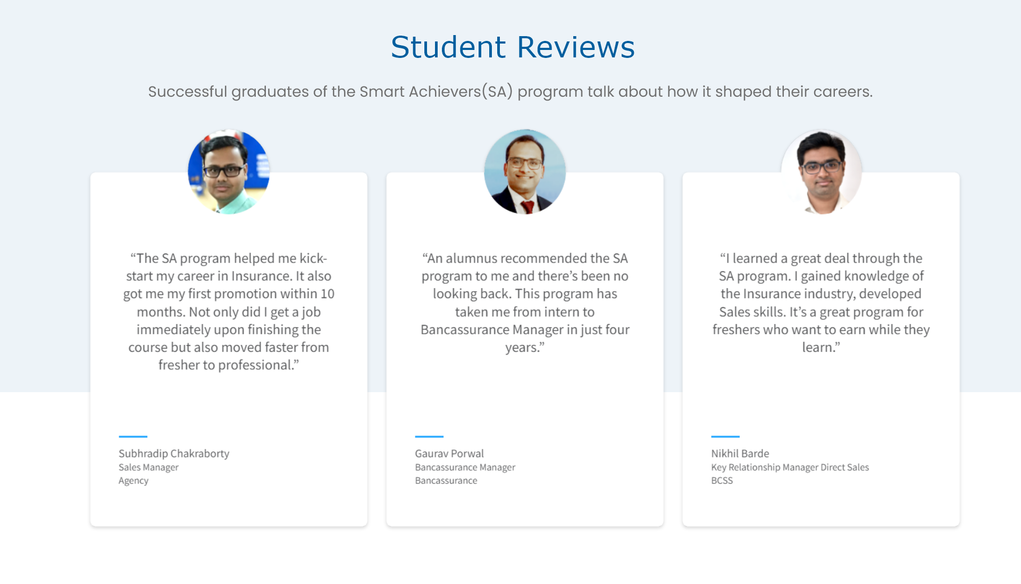Viewport: 1021px width, 584px height.
Task: Click Gaurav Porwal's profile photo
Action: click(x=525, y=172)
